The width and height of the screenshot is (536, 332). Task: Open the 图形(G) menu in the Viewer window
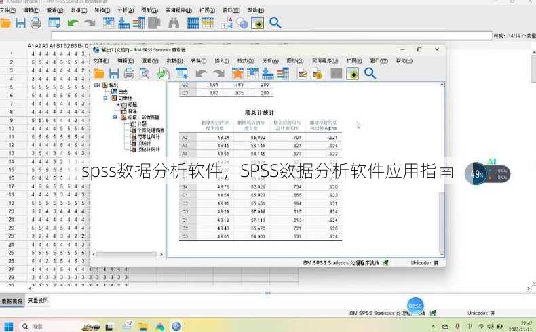click(295, 60)
